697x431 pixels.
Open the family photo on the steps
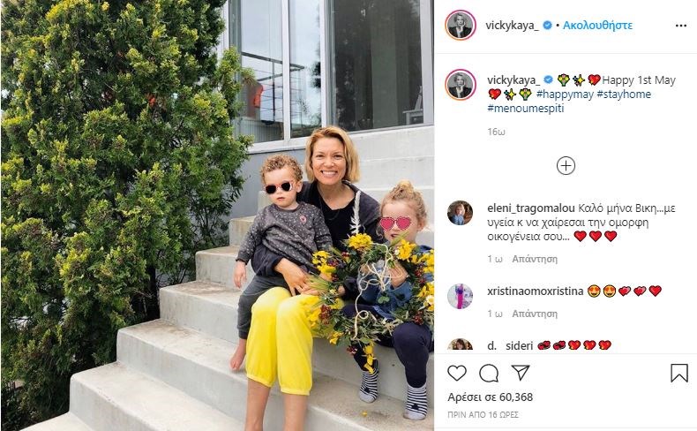click(x=217, y=215)
